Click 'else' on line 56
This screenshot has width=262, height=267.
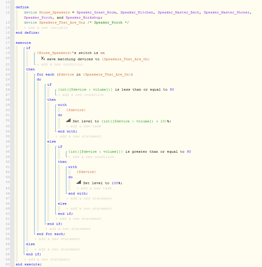coord(30,244)
